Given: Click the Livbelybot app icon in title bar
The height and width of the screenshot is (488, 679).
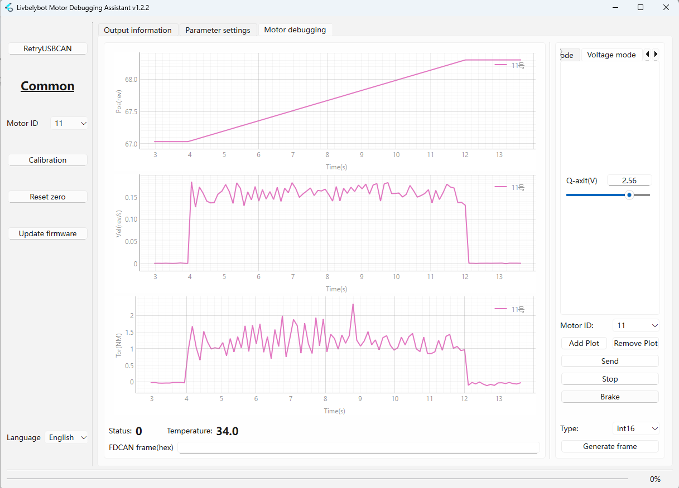Looking at the screenshot, I should (8, 8).
